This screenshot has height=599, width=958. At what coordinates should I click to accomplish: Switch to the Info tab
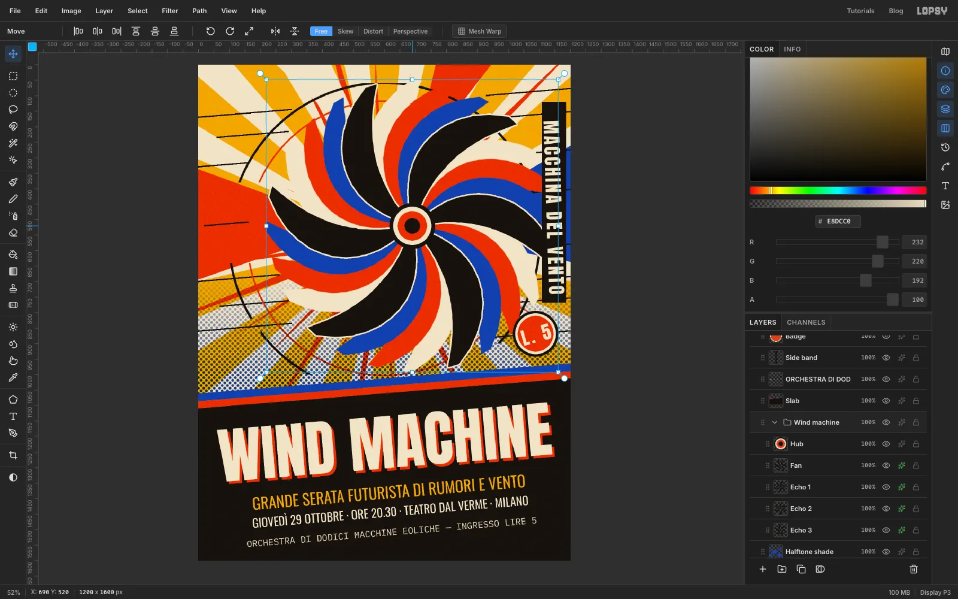[x=792, y=49]
